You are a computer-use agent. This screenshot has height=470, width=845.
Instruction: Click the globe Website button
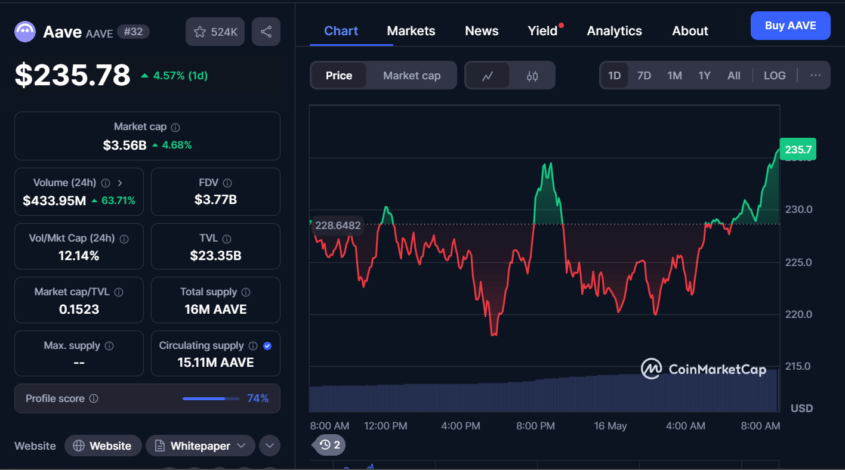(x=103, y=446)
